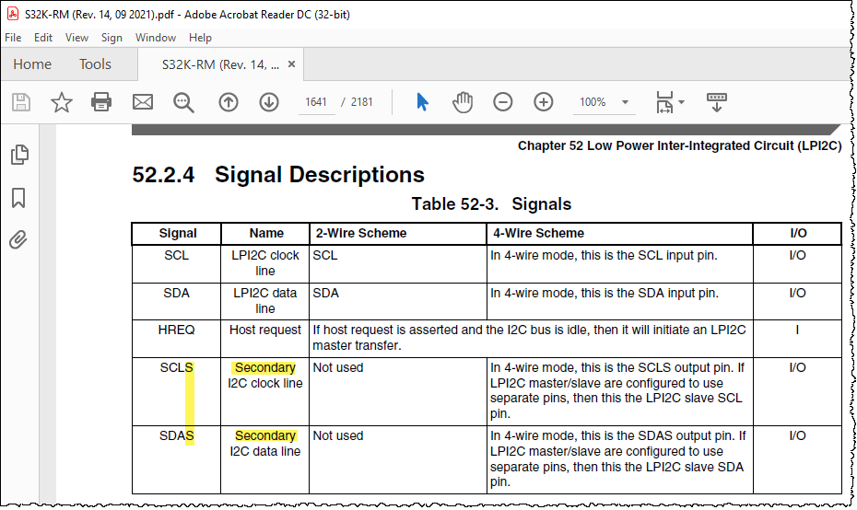857x510 pixels.
Task: Click the Save file icon
Action: coord(21,102)
